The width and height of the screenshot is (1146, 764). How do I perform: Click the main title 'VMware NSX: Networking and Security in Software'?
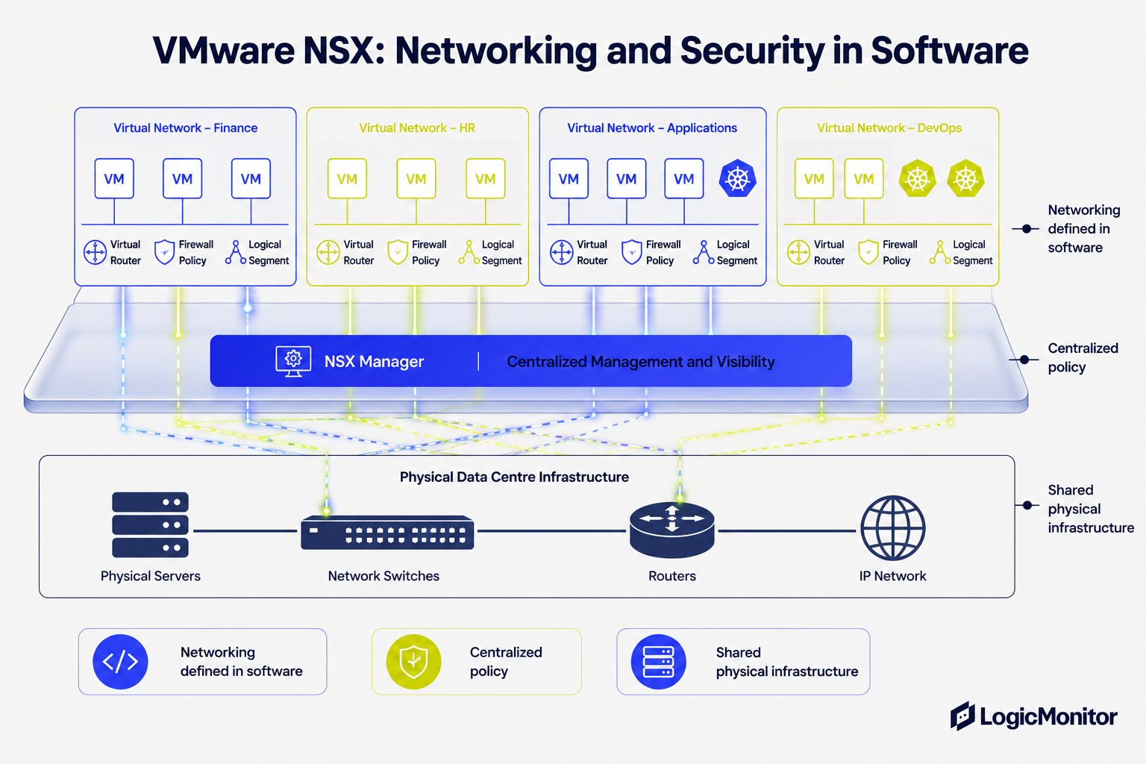click(590, 51)
